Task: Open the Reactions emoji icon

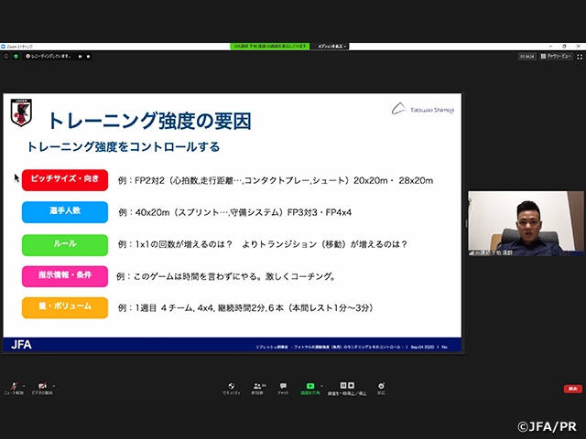Action: click(x=380, y=385)
